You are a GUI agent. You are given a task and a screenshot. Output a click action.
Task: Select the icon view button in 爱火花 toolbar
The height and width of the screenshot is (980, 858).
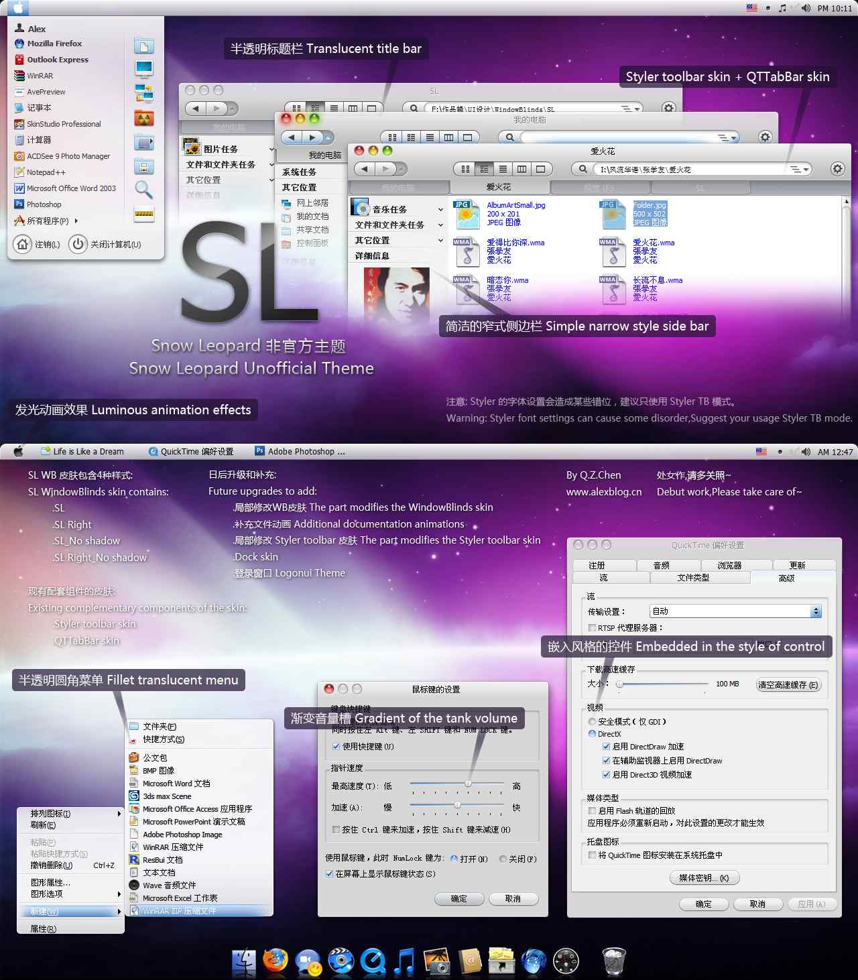(x=465, y=169)
